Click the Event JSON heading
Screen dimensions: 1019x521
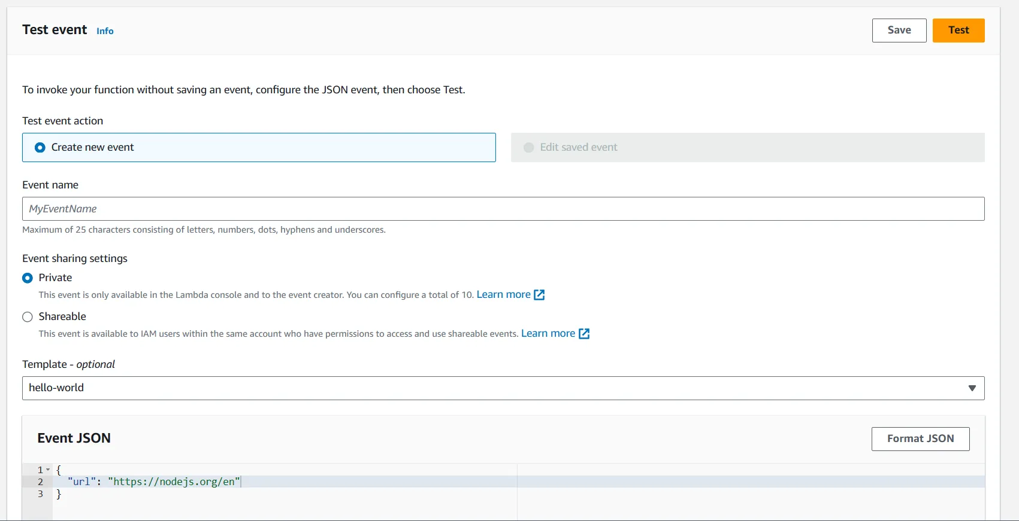[74, 438]
